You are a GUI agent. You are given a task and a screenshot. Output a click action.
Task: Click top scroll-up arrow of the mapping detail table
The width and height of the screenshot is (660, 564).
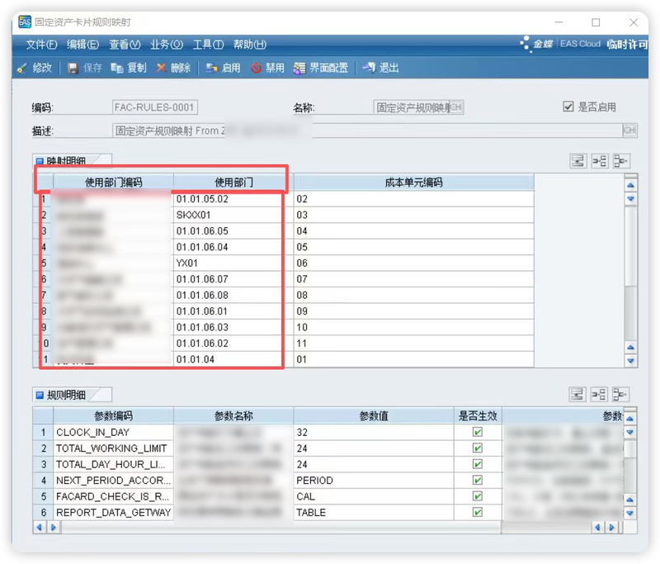[630, 185]
